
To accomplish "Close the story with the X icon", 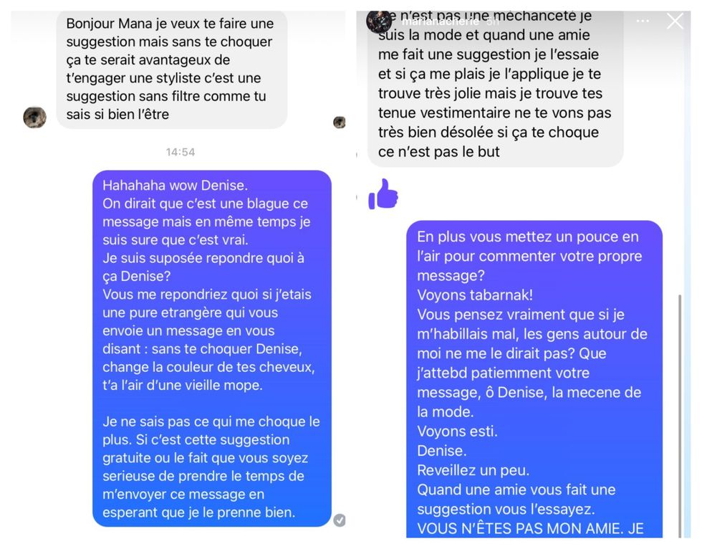I will point(675,21).
